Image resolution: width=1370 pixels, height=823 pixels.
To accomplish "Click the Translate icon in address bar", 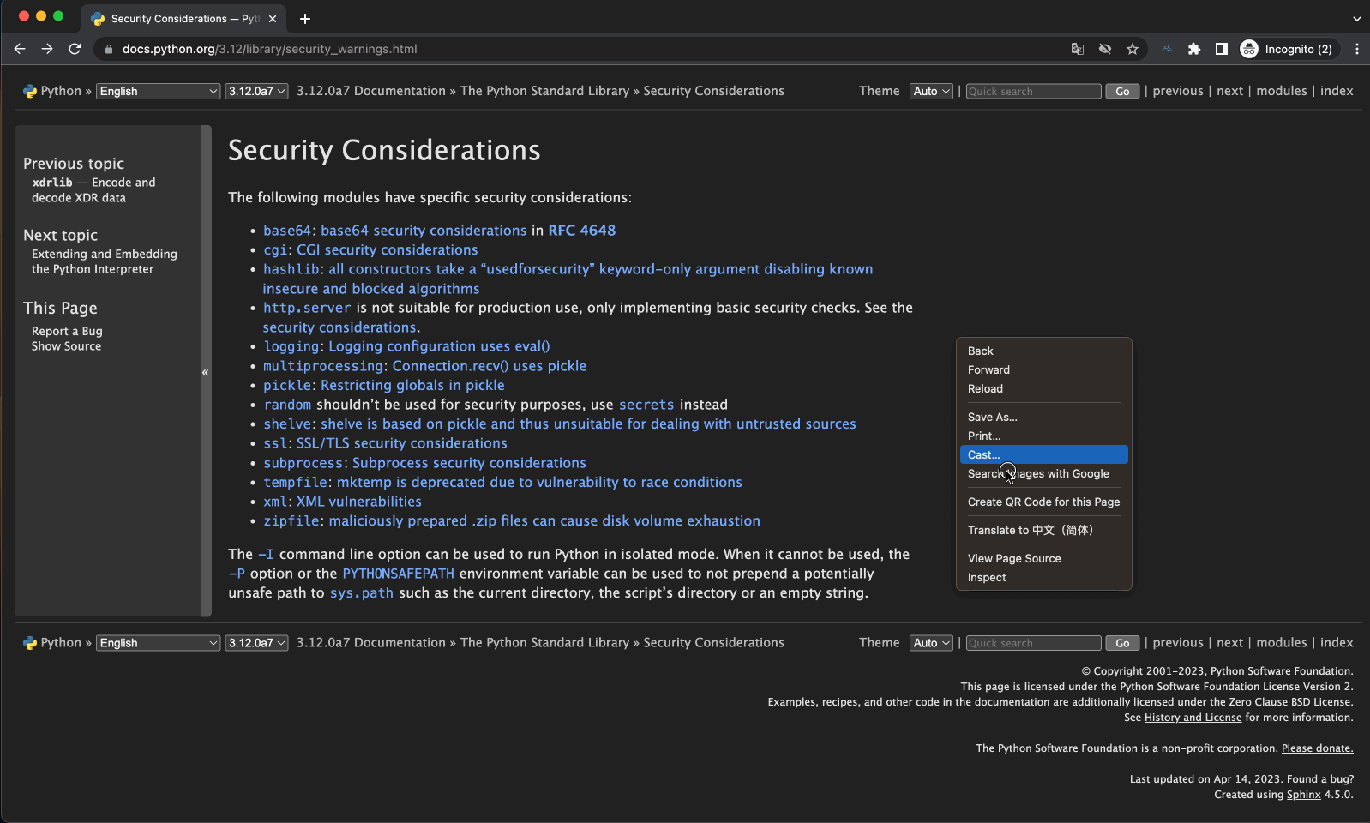I will tap(1078, 49).
